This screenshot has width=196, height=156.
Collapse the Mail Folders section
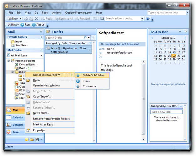click(x=41, y=50)
